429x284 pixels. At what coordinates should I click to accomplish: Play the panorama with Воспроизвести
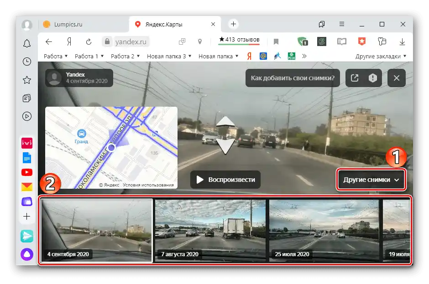pyautogui.click(x=225, y=180)
